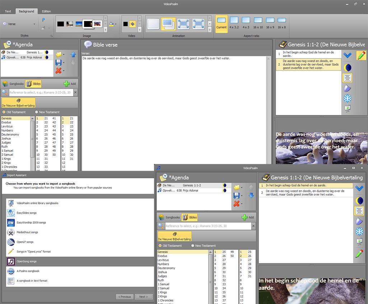Select Exodus in main window book list
This screenshot has width=368, height=304.
[x=16, y=122]
